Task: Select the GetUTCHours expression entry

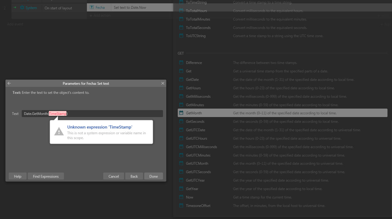Action: point(196,138)
